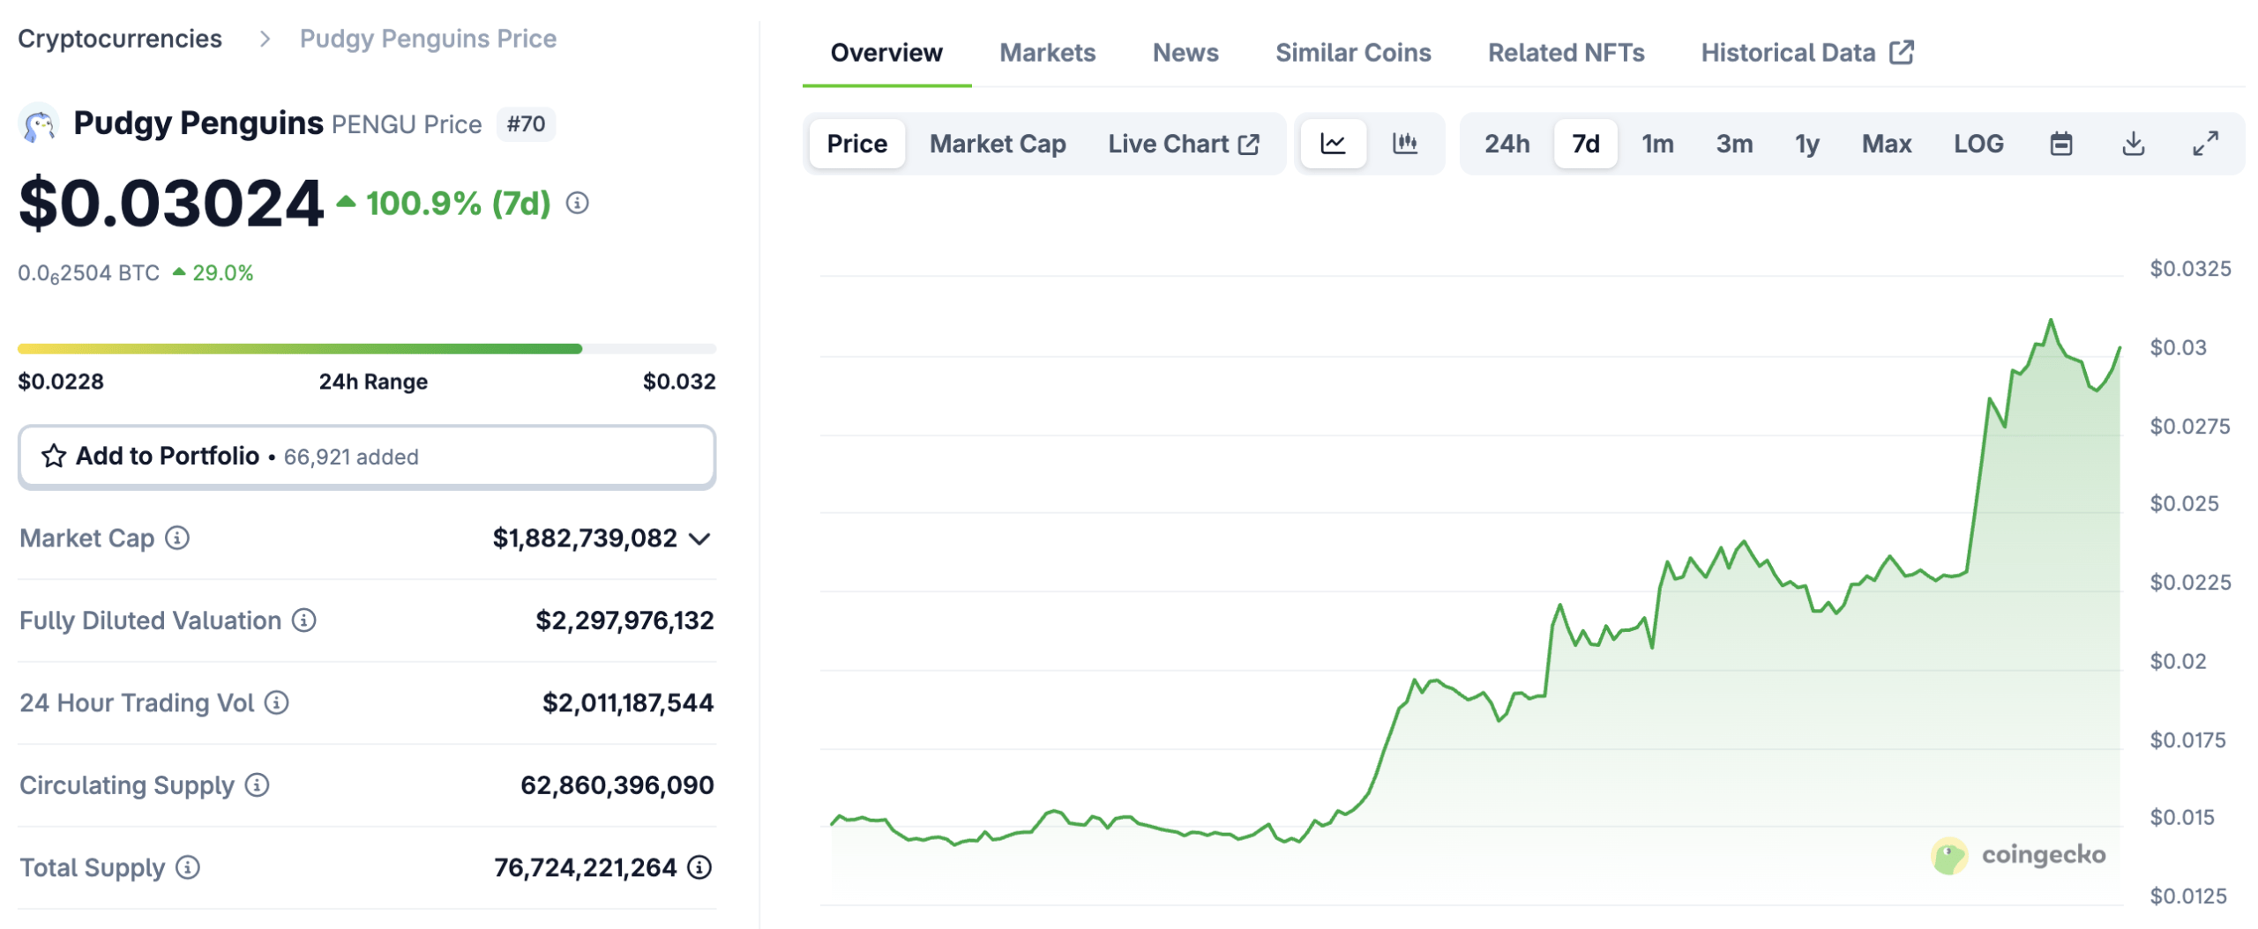Set chart range to 7d
The image size is (2258, 929).
pos(1585,144)
